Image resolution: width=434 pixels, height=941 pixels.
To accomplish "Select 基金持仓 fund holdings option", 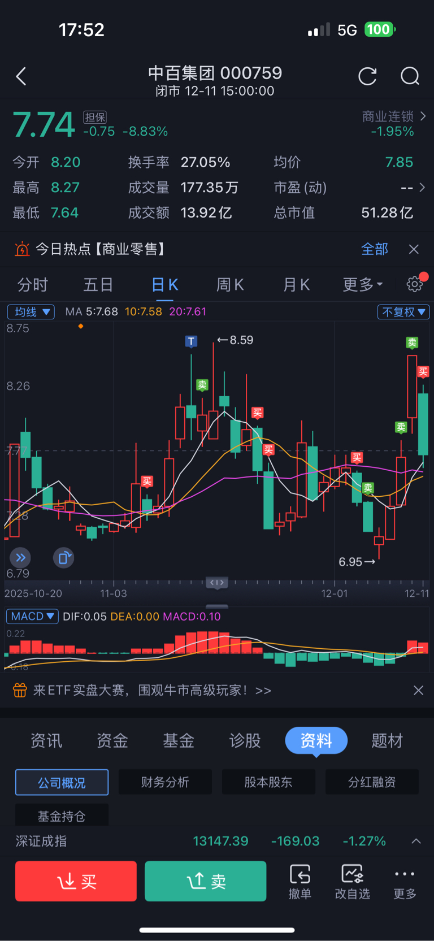I will click(62, 816).
